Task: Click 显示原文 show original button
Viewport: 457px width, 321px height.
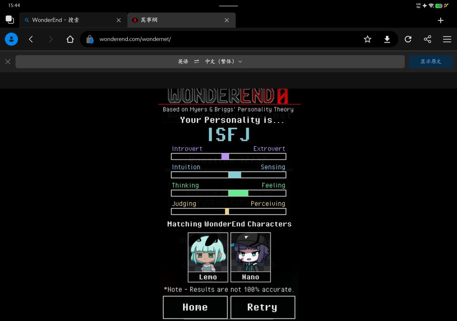Action: (x=430, y=61)
